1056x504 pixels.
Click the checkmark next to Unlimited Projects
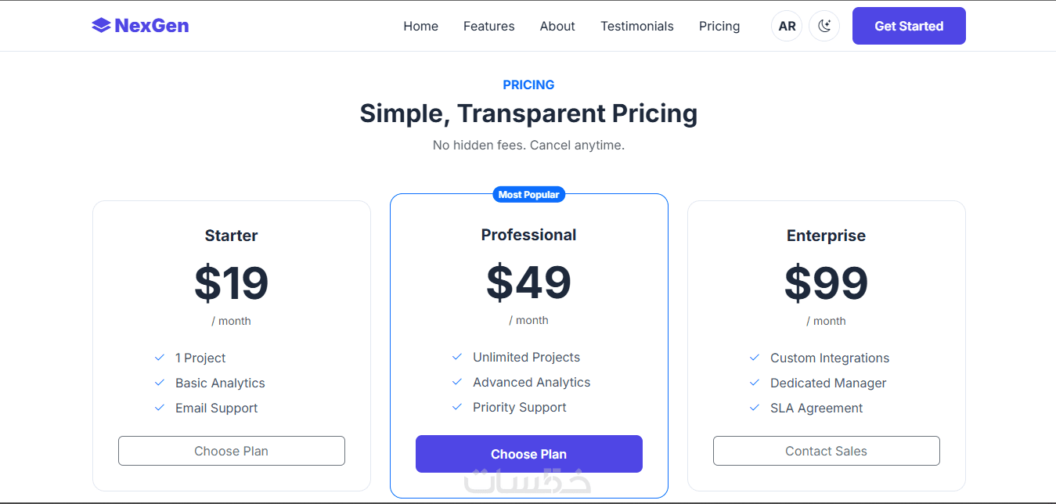pyautogui.click(x=457, y=357)
